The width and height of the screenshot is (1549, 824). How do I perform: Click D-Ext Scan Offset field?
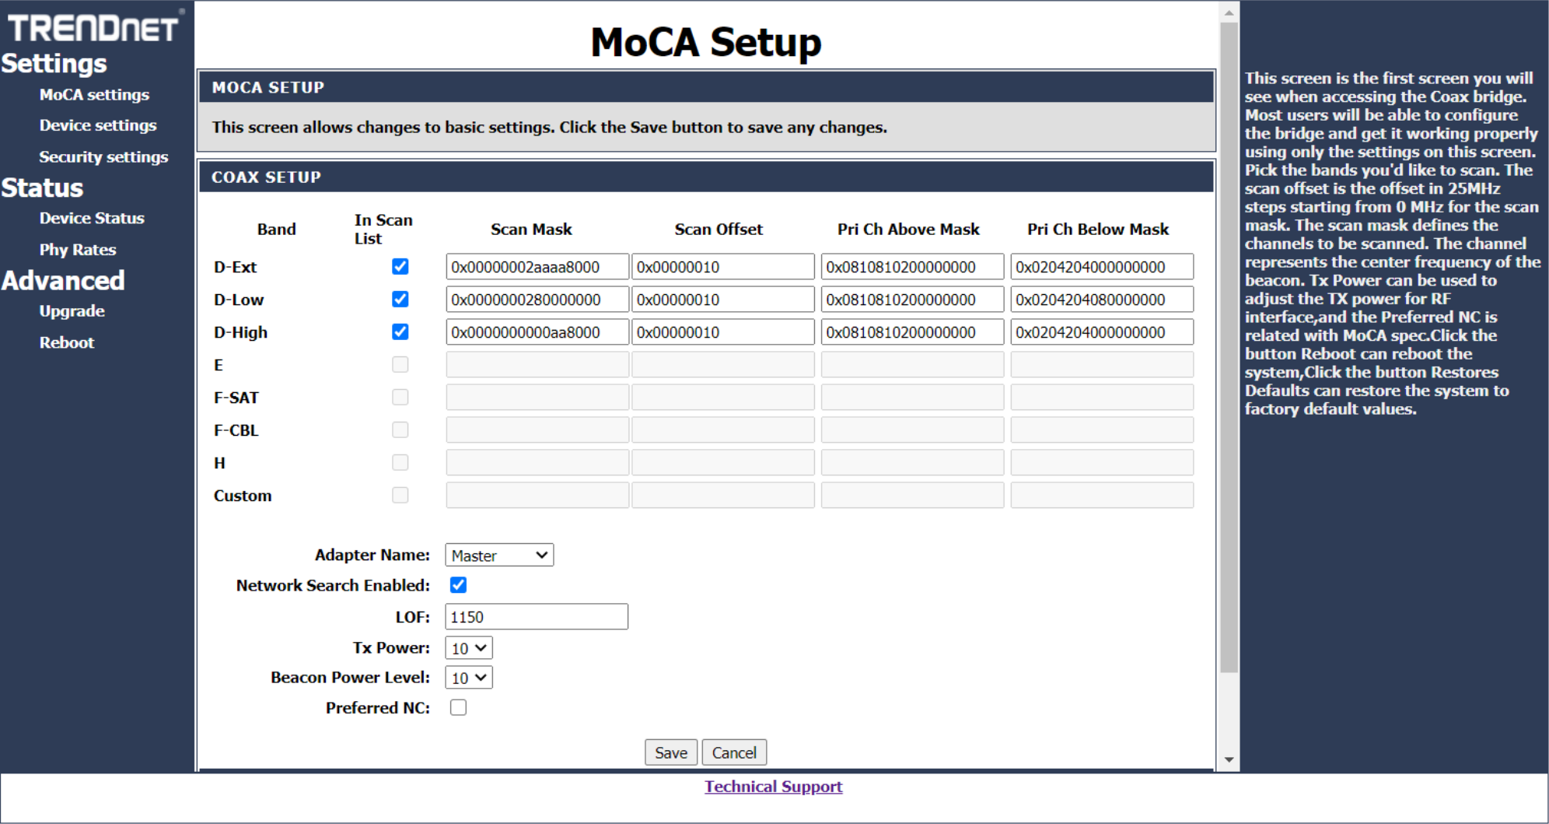[x=723, y=267]
